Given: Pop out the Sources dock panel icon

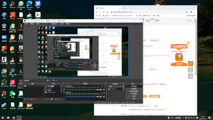Looking at the screenshot, I should (x=64, y=84).
